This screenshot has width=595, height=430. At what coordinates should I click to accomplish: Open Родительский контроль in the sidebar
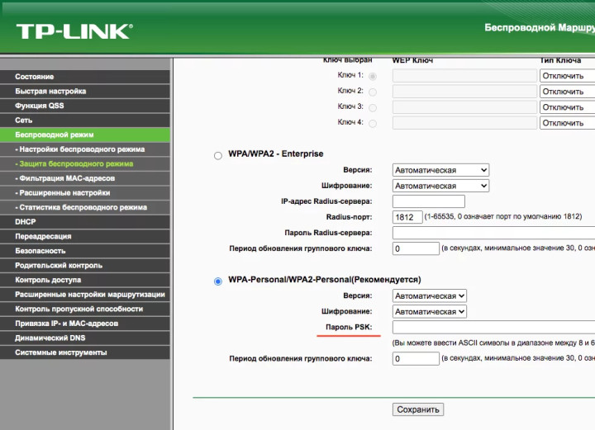(x=59, y=265)
